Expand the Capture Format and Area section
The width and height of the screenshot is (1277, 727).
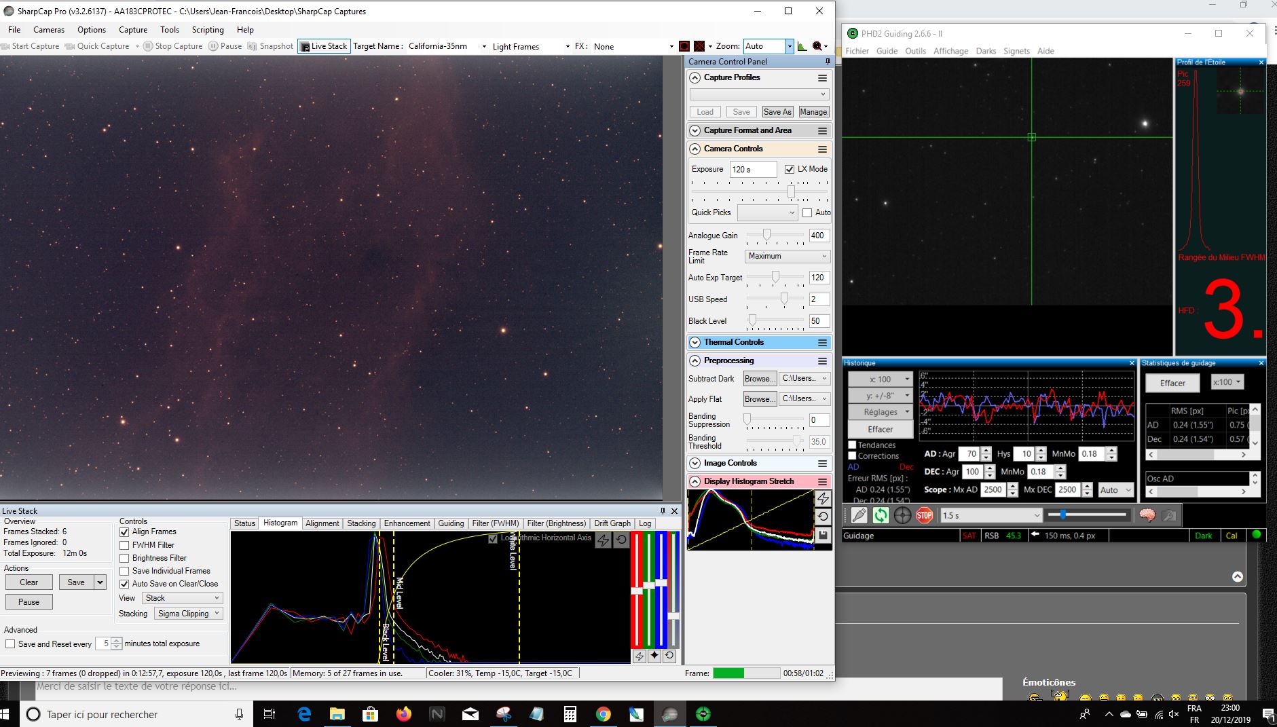(695, 130)
